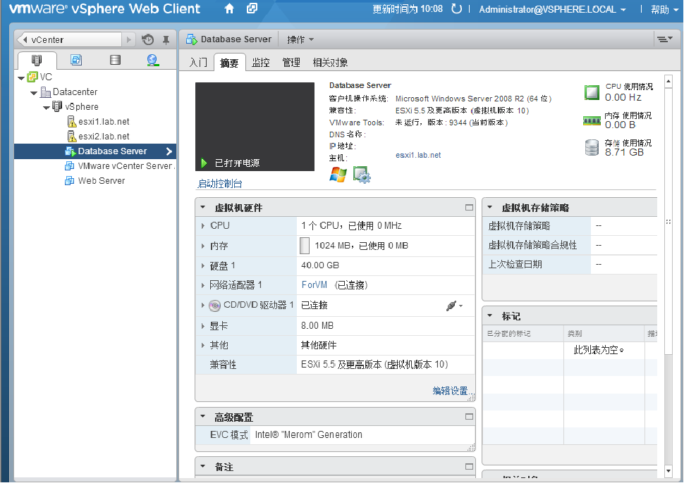The width and height of the screenshot is (684, 483).
Task: Select VMware vCenter Server VM in tree
Action: 126,166
